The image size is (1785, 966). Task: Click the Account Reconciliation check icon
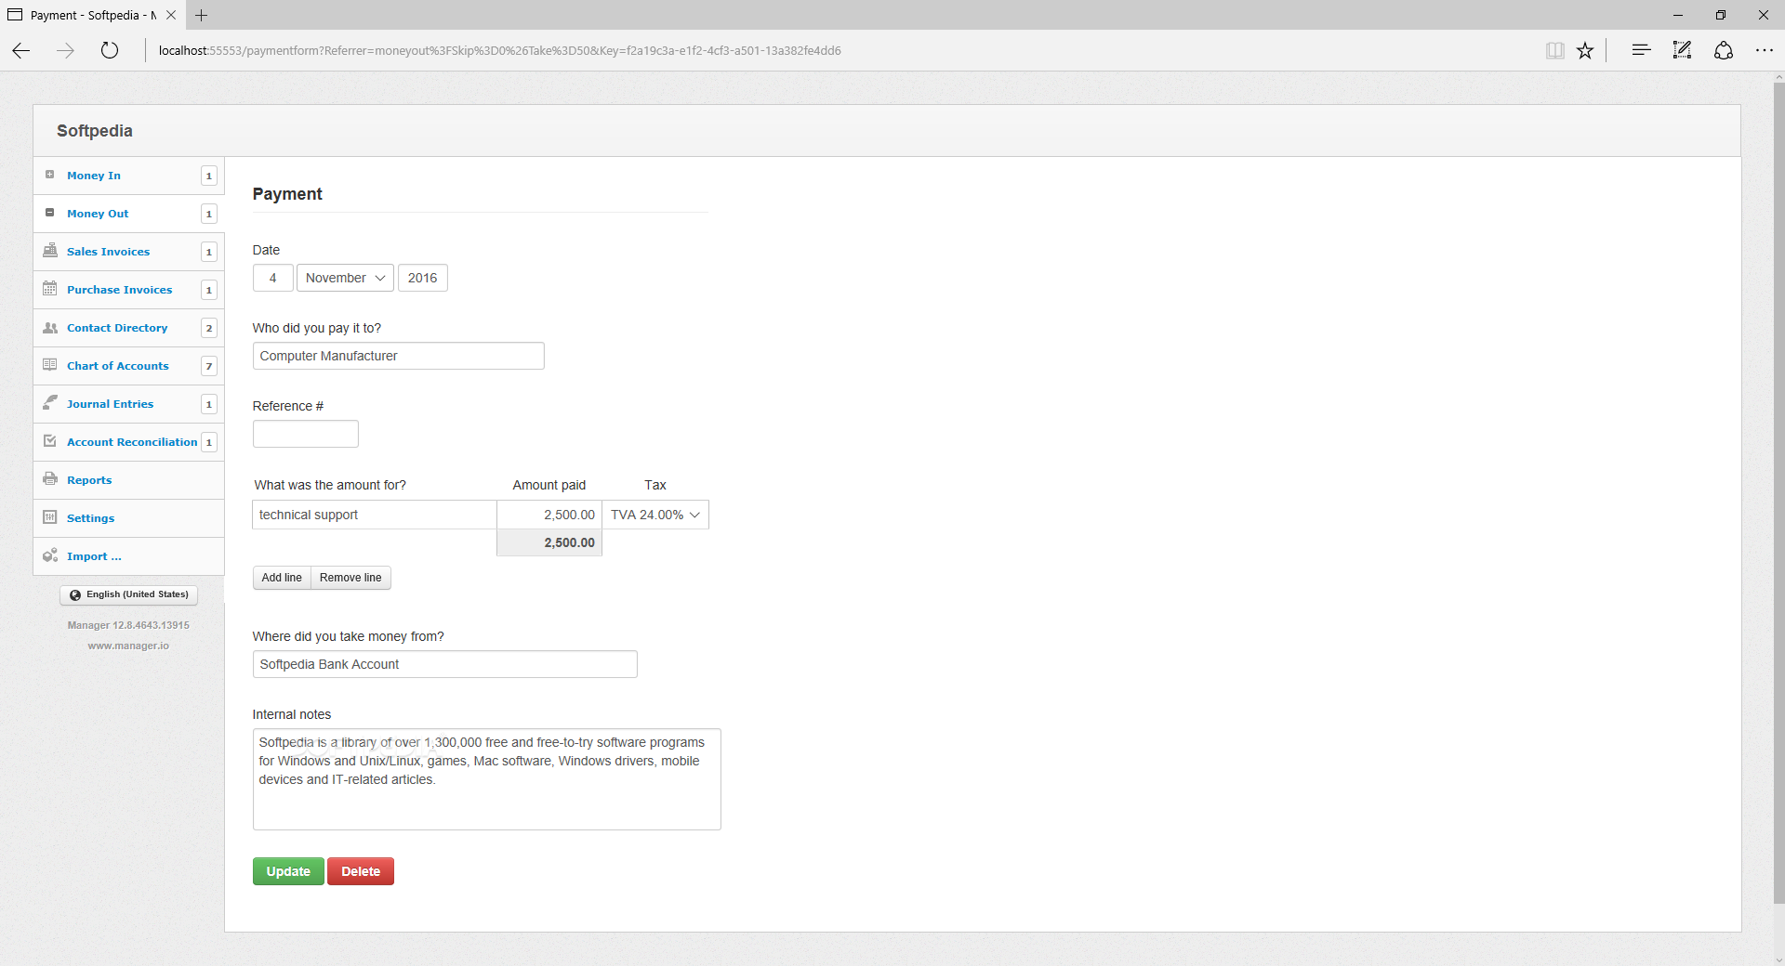point(50,441)
